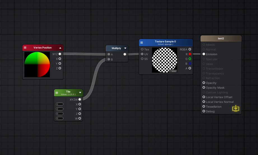Expand the Multiply node preview arrow
This screenshot has height=155, width=258.
(x=125, y=48)
